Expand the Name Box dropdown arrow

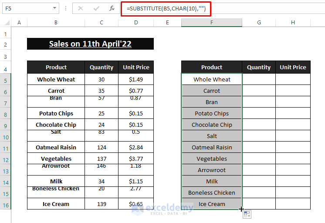54,8
